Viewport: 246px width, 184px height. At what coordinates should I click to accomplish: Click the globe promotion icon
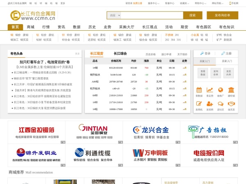(x=221, y=90)
